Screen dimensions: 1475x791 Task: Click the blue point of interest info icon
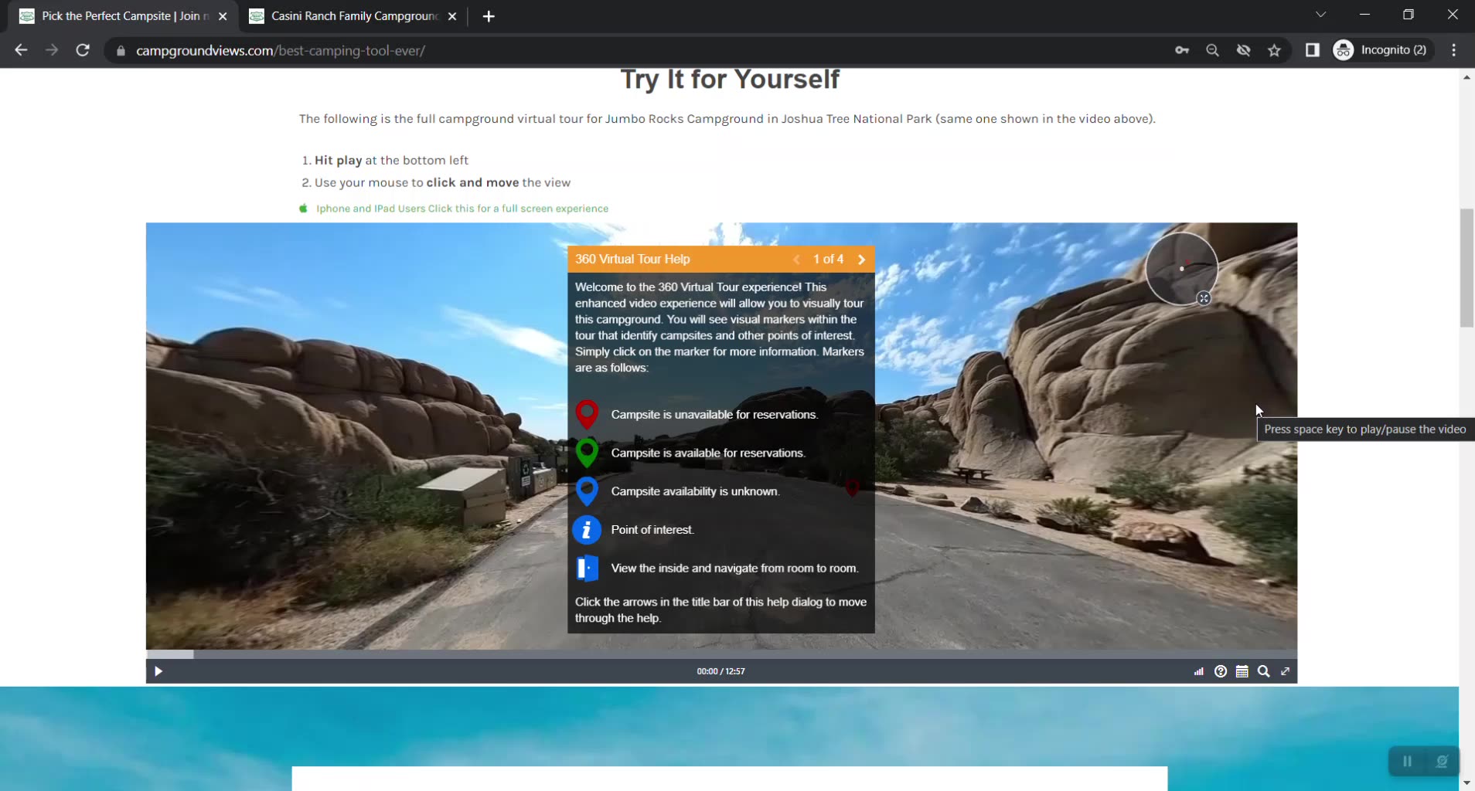pyautogui.click(x=587, y=530)
